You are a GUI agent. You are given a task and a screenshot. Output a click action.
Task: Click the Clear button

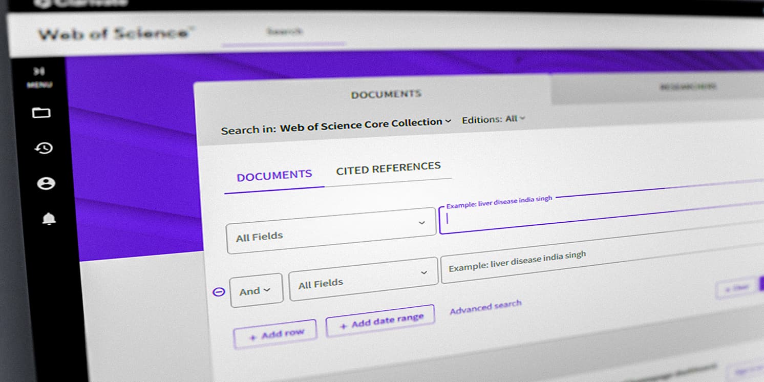(736, 288)
